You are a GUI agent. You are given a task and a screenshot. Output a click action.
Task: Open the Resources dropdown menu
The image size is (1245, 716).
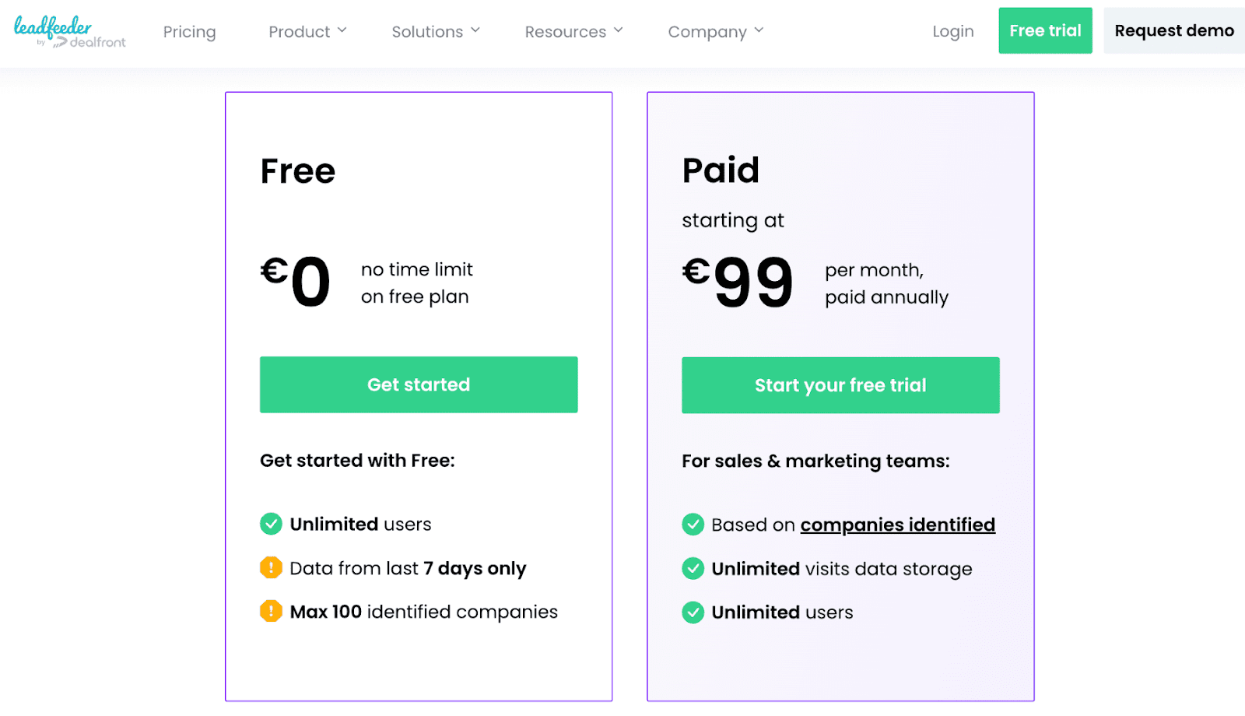point(573,32)
